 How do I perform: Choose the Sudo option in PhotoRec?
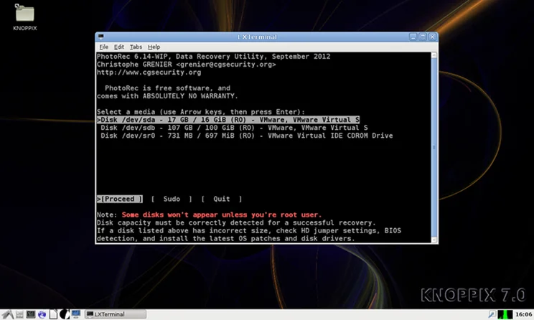(x=172, y=199)
